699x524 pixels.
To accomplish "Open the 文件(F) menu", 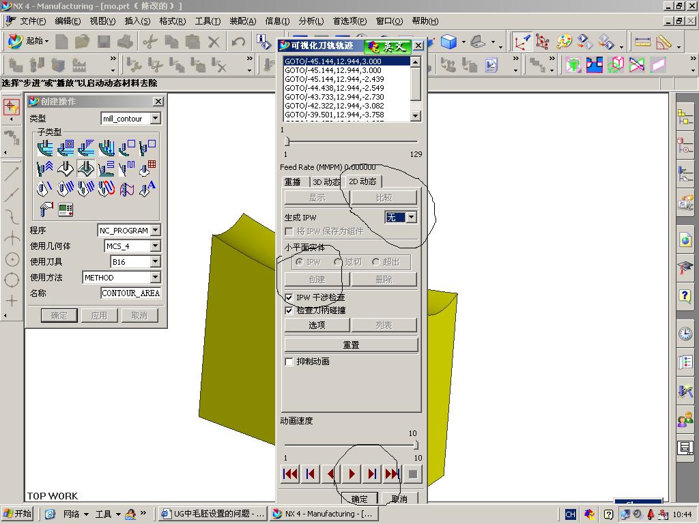I will [x=33, y=21].
